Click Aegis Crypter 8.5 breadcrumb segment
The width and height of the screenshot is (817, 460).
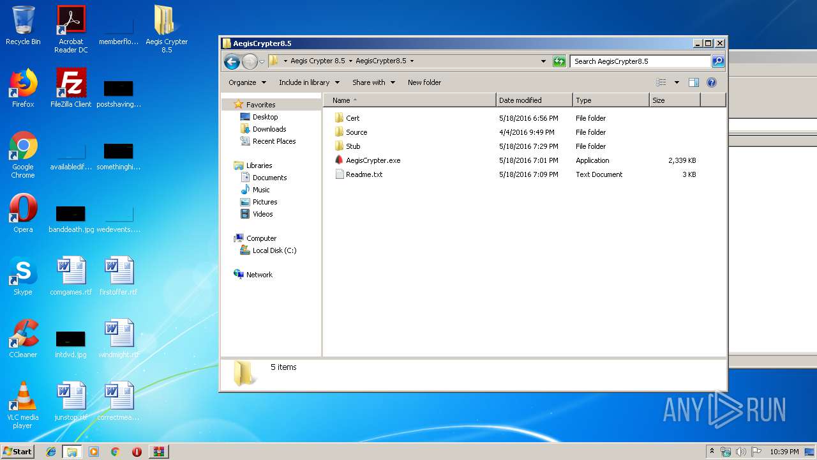(x=318, y=61)
